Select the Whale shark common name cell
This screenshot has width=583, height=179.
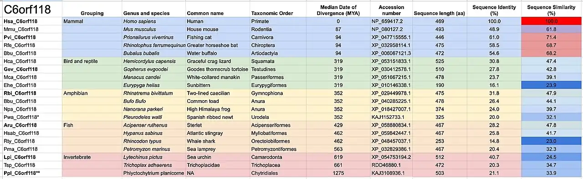[x=218, y=141]
